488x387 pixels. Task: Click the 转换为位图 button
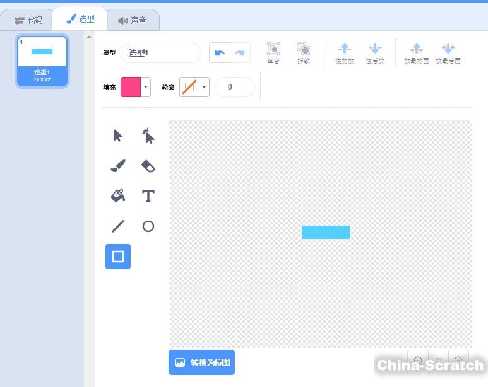coord(201,362)
